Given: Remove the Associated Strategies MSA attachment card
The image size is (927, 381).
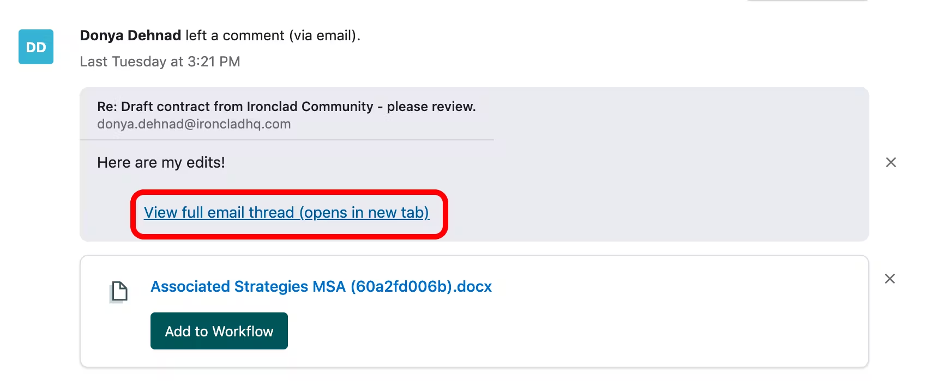Looking at the screenshot, I should (890, 279).
